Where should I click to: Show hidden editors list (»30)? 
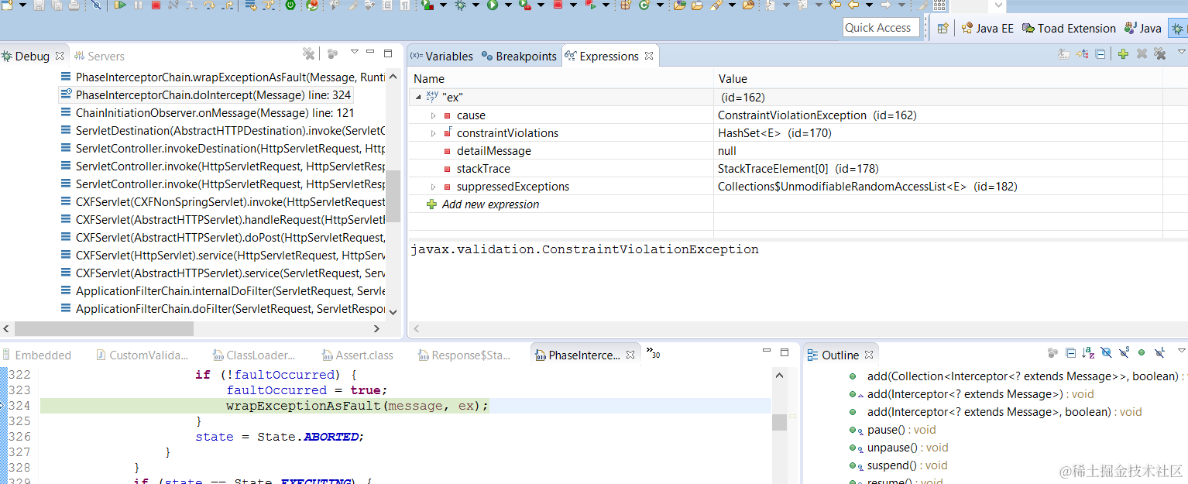653,353
